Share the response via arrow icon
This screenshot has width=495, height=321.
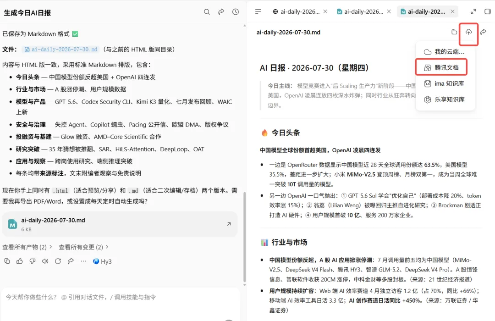point(71,261)
